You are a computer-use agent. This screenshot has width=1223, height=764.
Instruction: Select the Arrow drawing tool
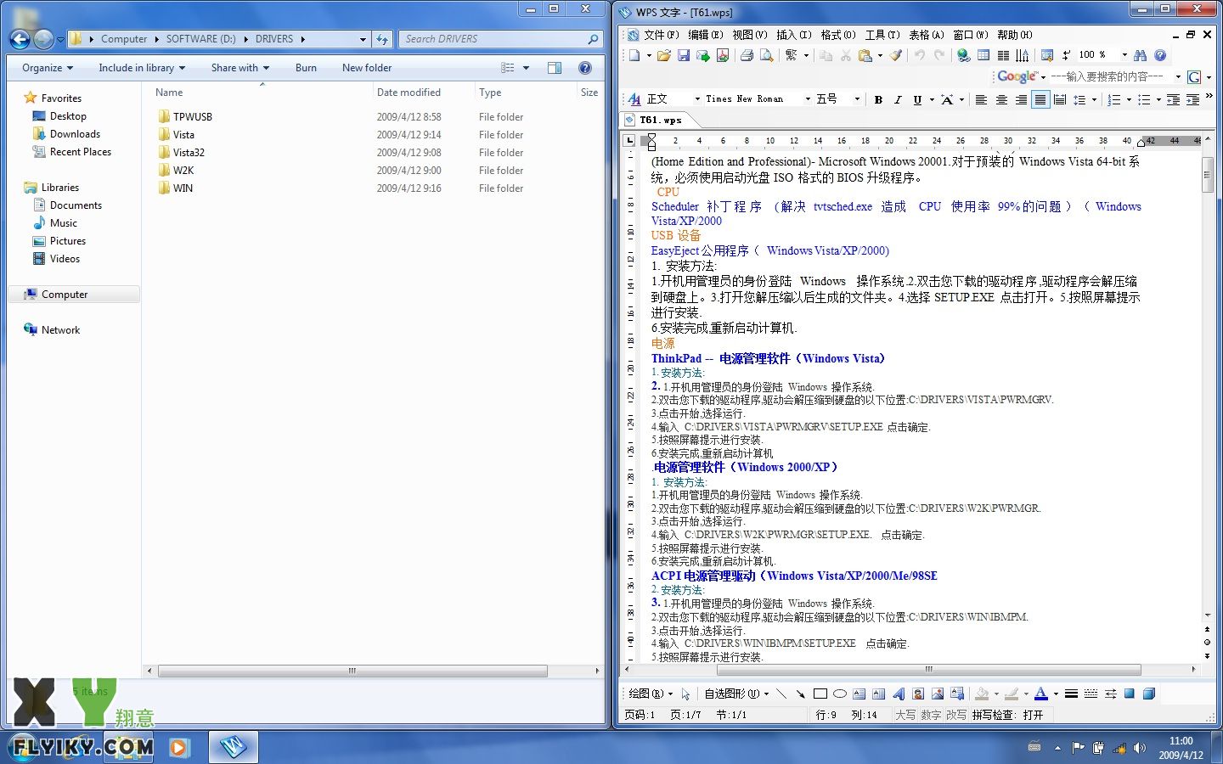tap(800, 694)
